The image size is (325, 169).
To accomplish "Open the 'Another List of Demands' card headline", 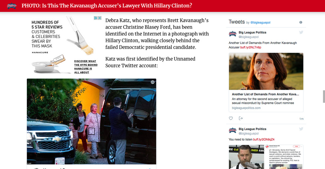I will point(265,94).
